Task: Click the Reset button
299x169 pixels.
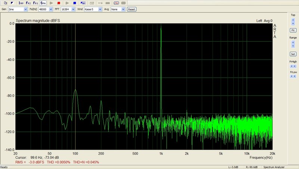Action: pyautogui.click(x=132, y=9)
